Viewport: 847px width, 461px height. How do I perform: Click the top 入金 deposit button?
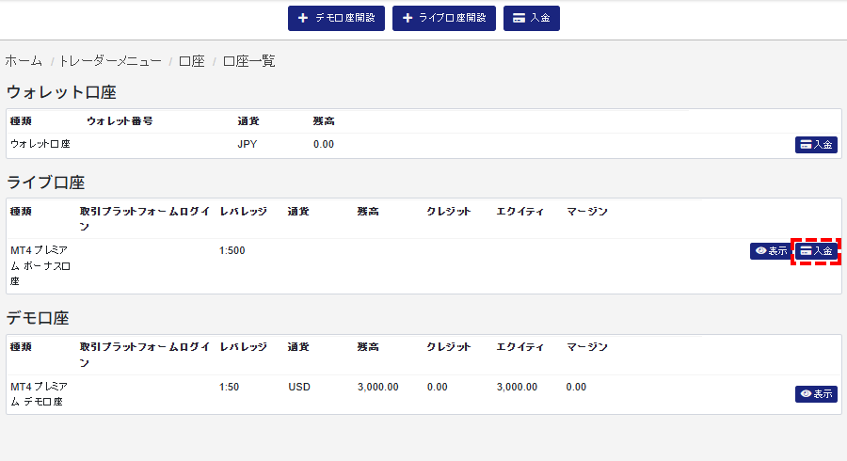click(x=531, y=19)
